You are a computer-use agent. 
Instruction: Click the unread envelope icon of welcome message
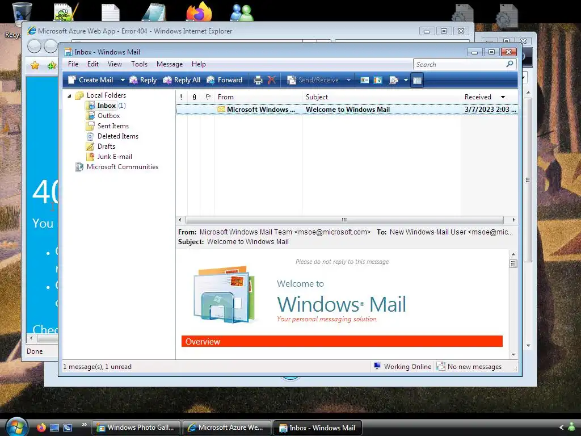click(221, 110)
